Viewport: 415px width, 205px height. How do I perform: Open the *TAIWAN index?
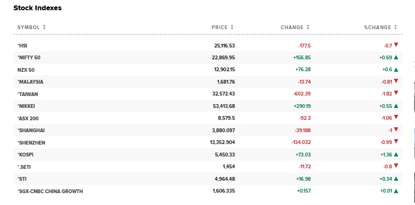pyautogui.click(x=28, y=94)
